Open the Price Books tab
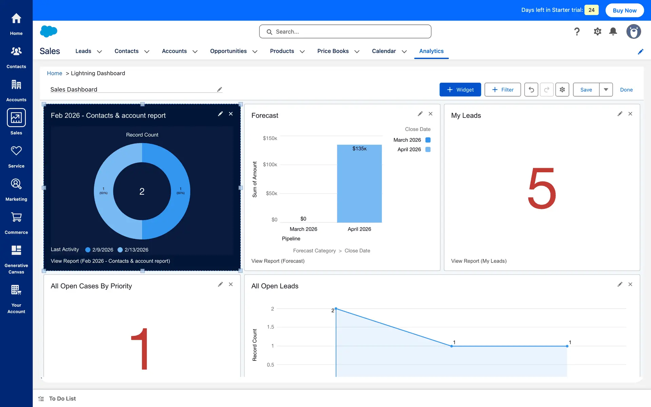651x407 pixels. tap(333, 51)
